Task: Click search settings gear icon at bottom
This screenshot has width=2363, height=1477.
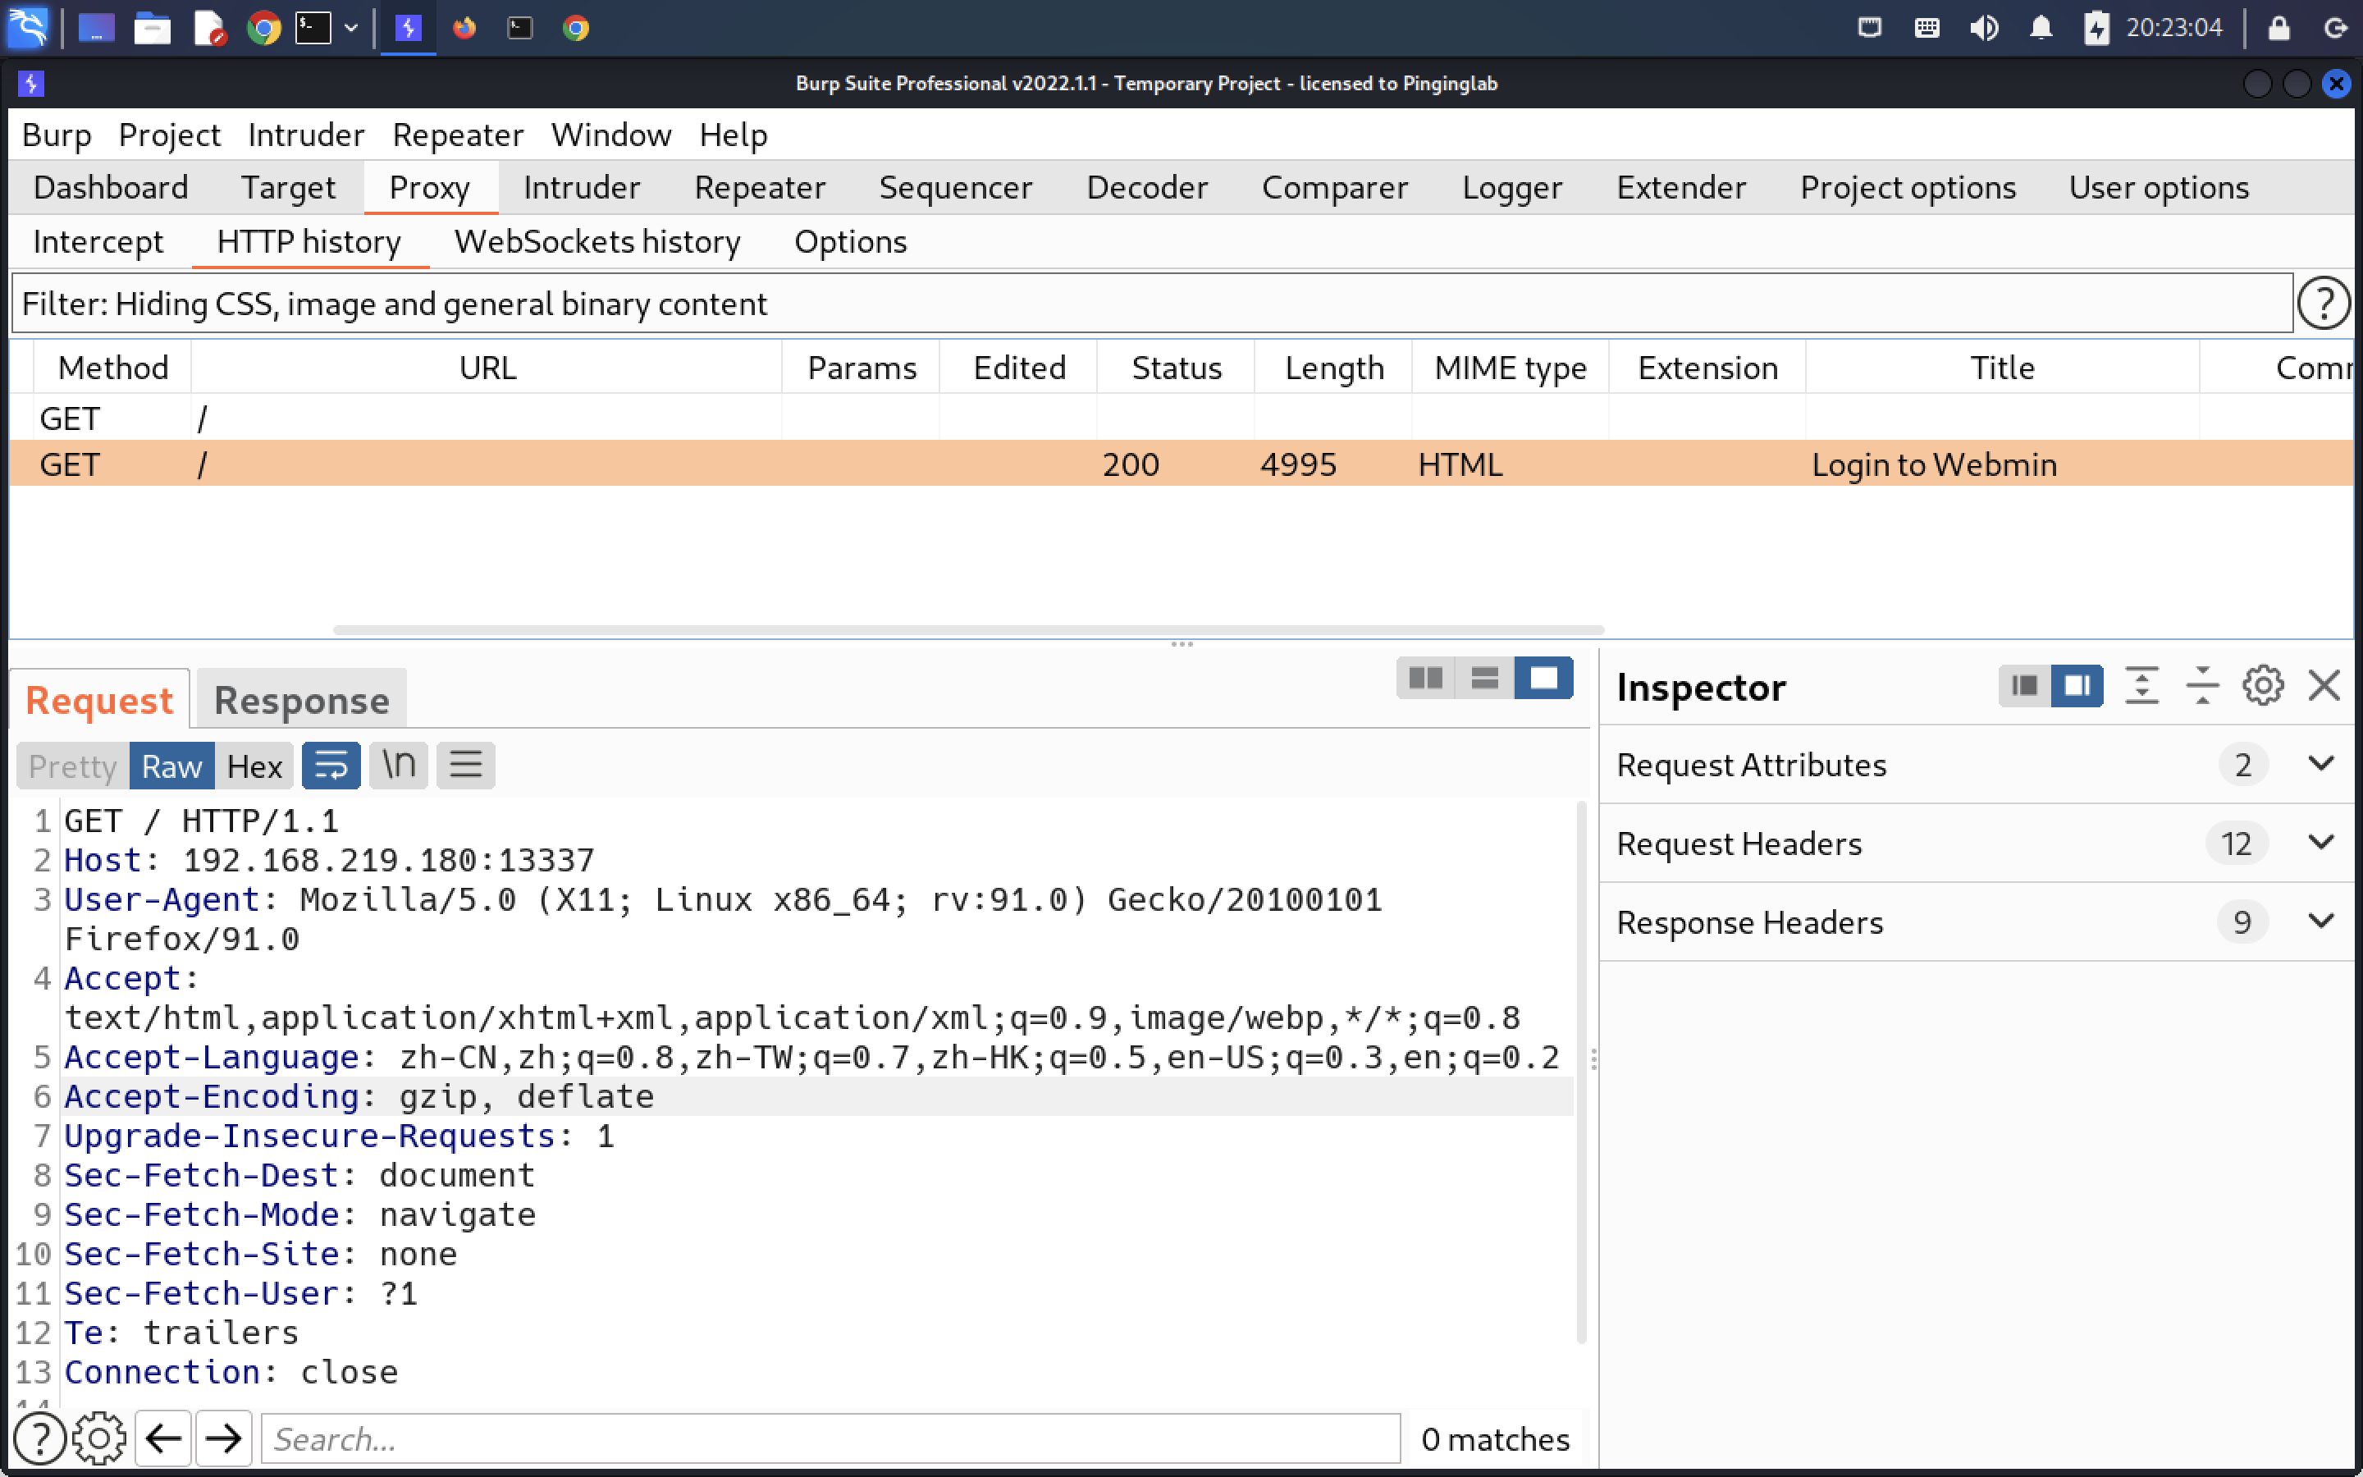Action: pos(98,1438)
